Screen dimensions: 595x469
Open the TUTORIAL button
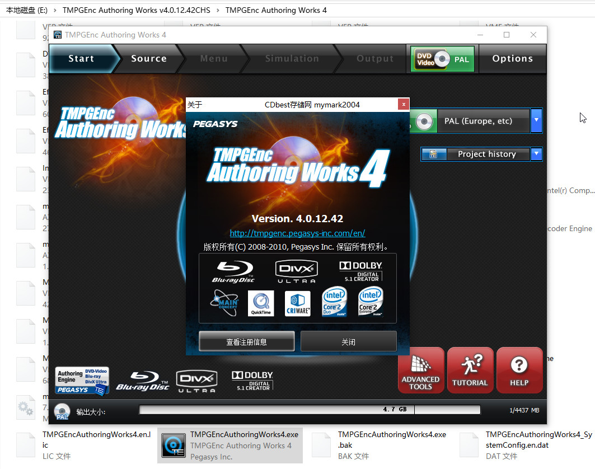[x=470, y=370]
